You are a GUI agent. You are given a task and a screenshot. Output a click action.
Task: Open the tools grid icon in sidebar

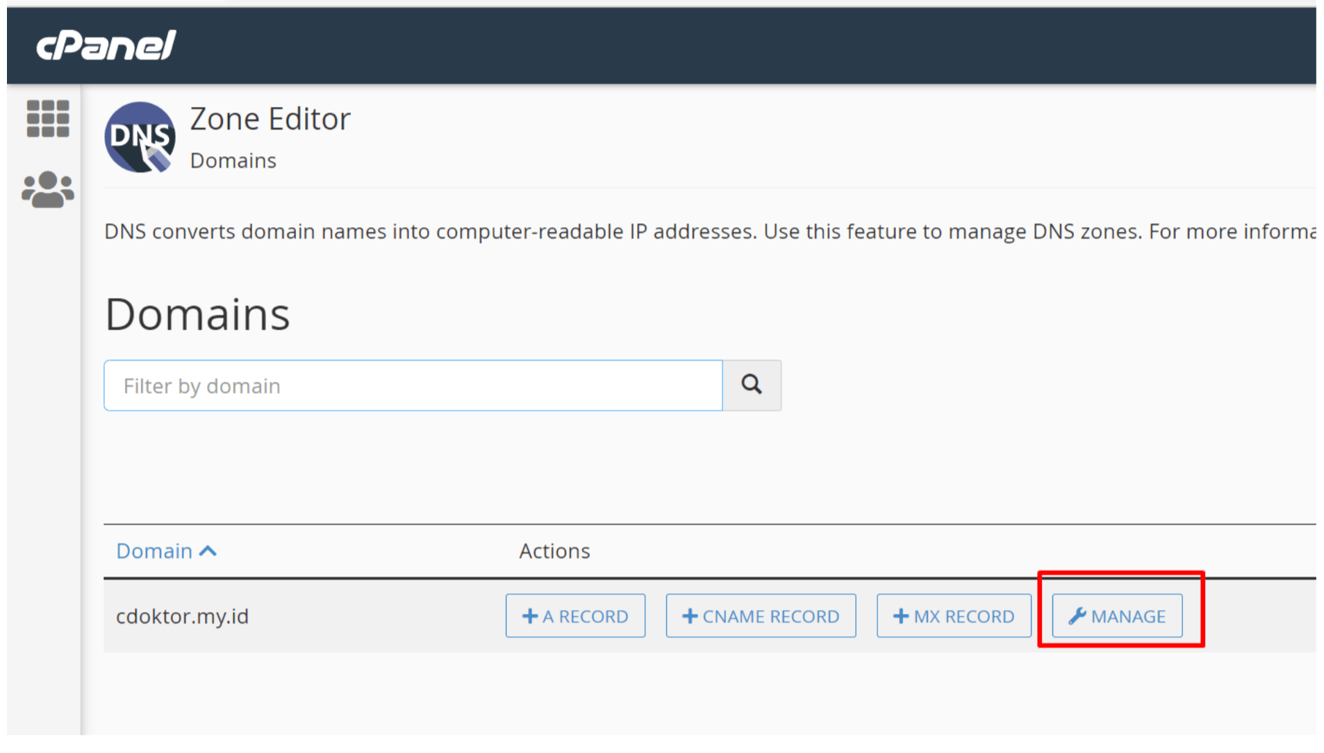tap(47, 119)
